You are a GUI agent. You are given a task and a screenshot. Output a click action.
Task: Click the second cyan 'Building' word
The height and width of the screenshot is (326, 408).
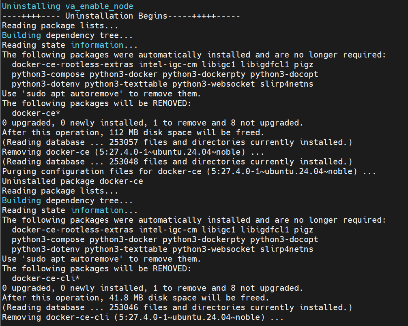click(x=21, y=200)
